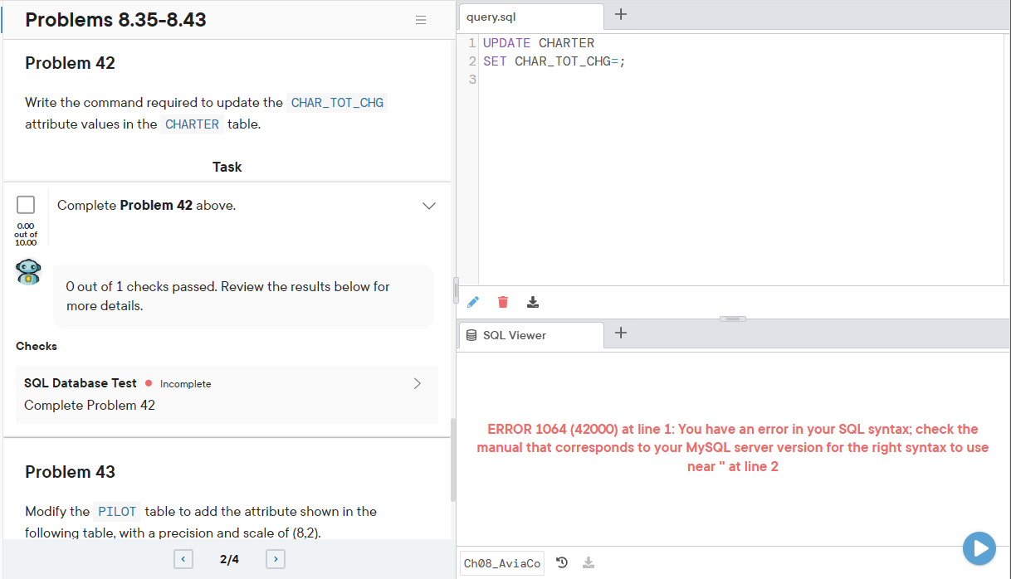The height and width of the screenshot is (579, 1011).
Task: Click the robot assistant avatar icon
Action: [29, 272]
